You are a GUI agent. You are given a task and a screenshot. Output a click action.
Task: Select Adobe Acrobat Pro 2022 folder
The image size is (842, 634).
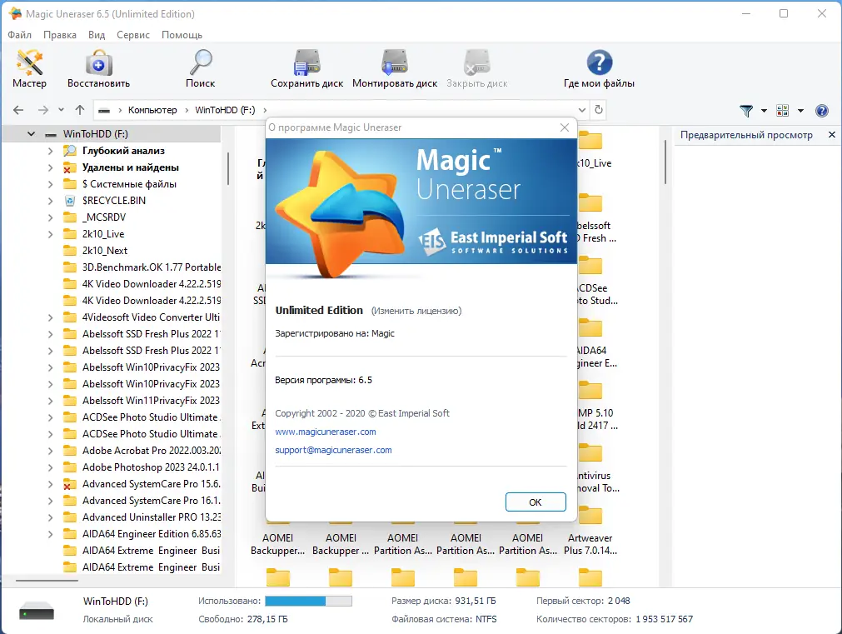(x=152, y=451)
